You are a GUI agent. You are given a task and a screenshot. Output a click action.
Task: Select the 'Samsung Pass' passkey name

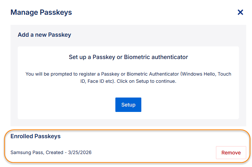coord(27,153)
